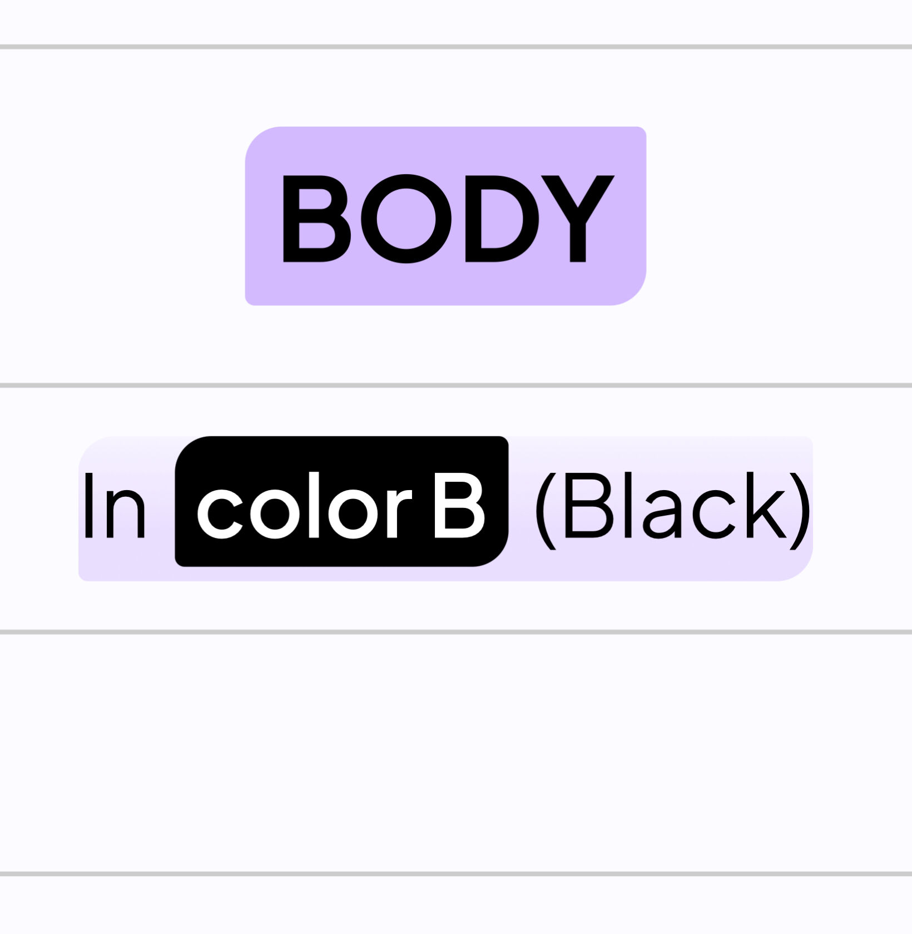The width and height of the screenshot is (912, 934).
Task: Click the empty row below the color B row
Action: tap(456, 753)
